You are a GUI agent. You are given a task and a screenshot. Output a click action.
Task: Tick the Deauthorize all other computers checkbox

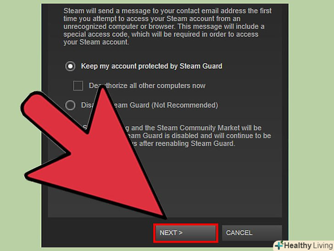coord(78,86)
